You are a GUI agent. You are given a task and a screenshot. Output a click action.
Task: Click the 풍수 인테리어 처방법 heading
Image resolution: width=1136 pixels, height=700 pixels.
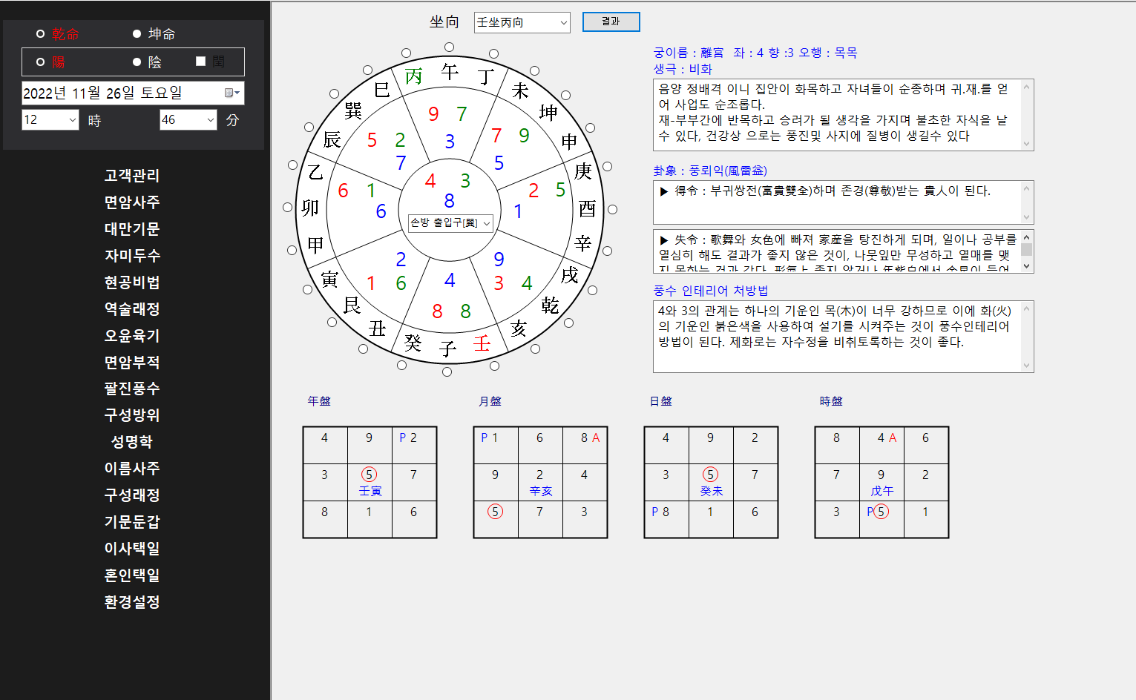click(711, 291)
